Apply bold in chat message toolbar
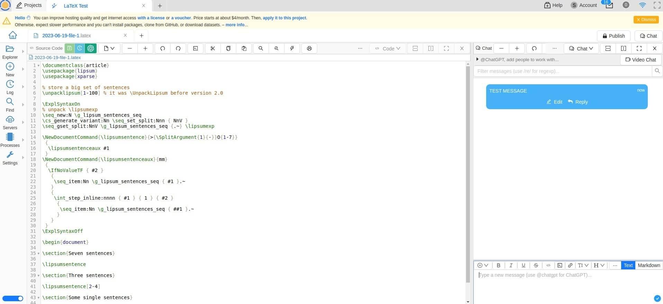This screenshot has height=304, width=663. pyautogui.click(x=498, y=265)
